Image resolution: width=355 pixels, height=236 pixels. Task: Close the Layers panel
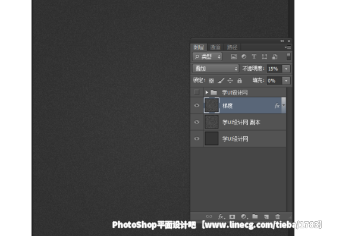pos(289,41)
